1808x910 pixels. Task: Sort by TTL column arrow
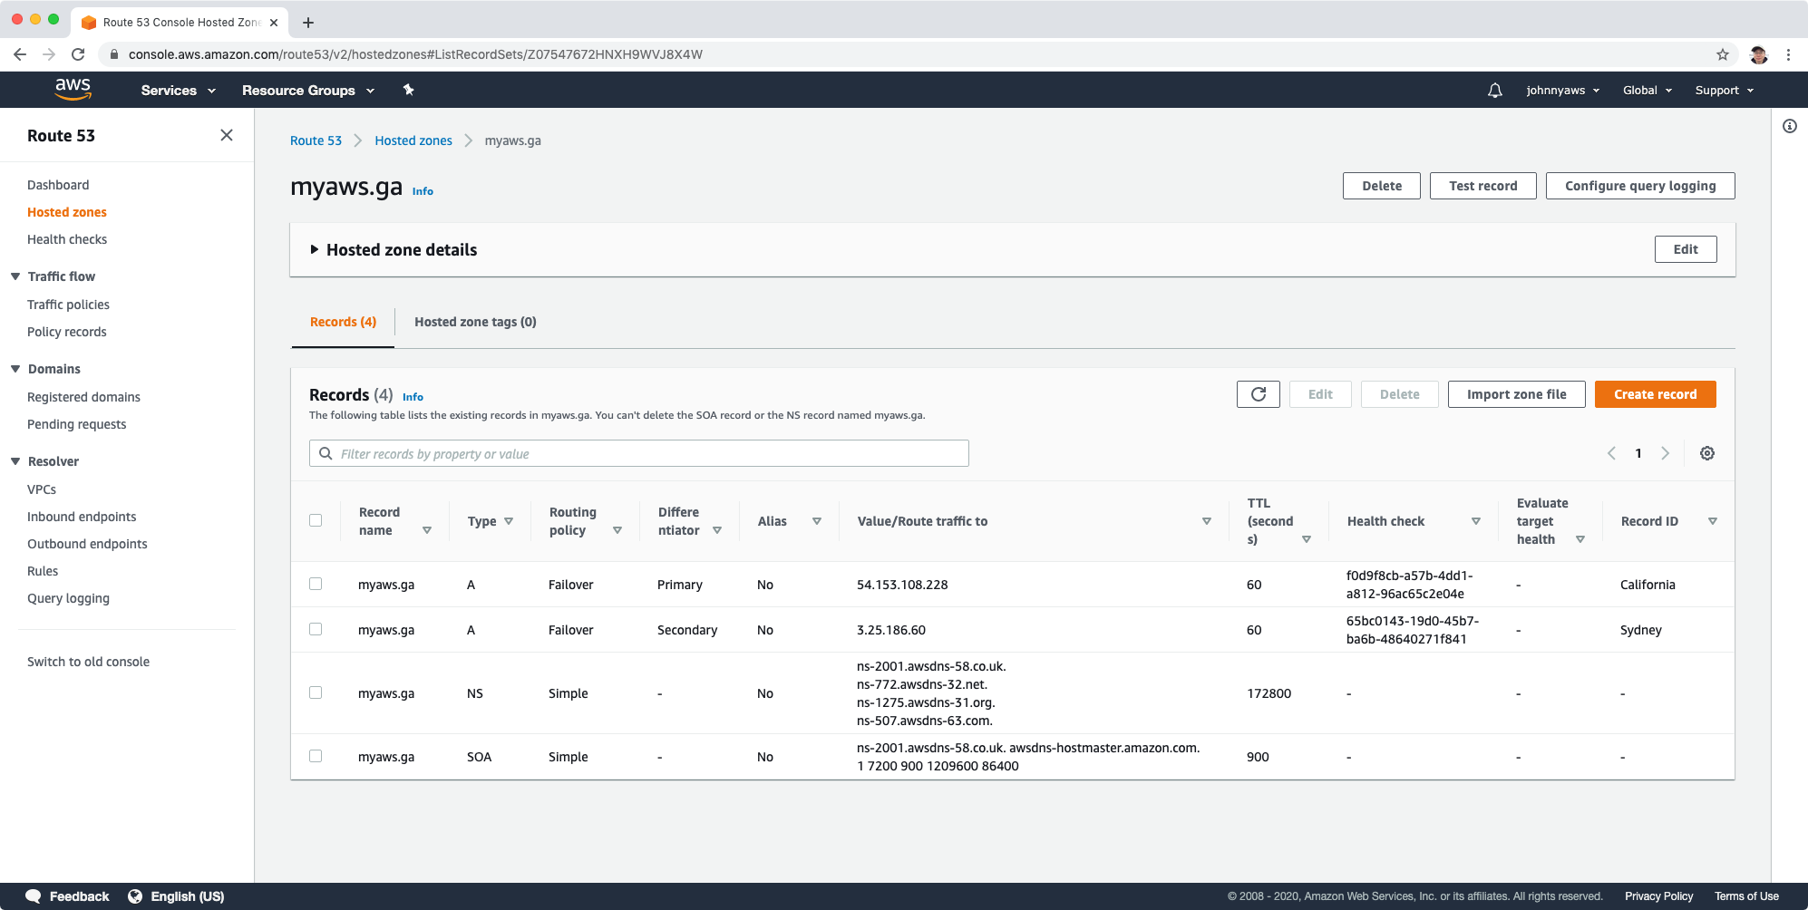pyautogui.click(x=1307, y=539)
